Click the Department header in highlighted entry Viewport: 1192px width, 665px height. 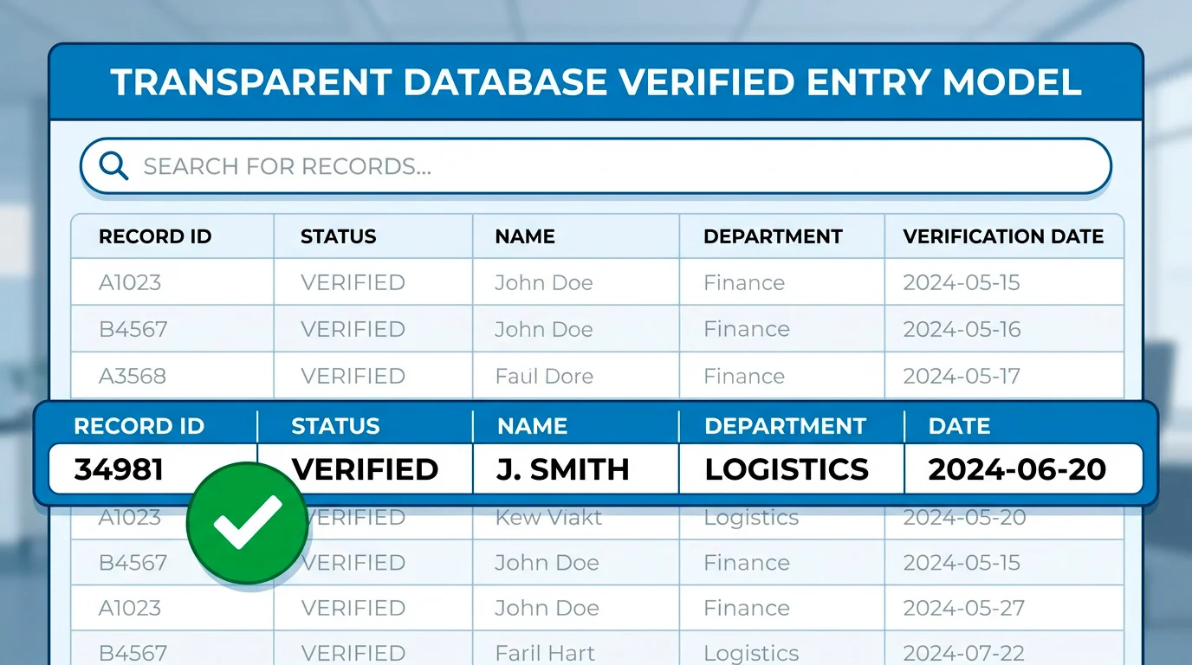click(785, 426)
